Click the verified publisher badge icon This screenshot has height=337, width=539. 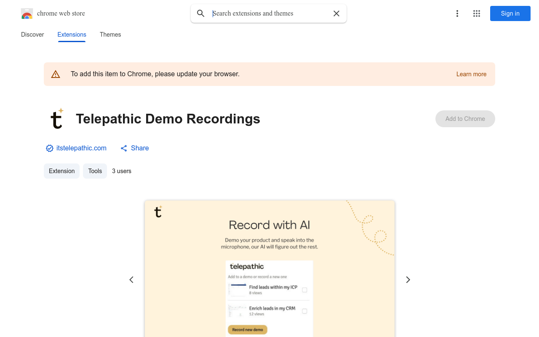(x=50, y=148)
